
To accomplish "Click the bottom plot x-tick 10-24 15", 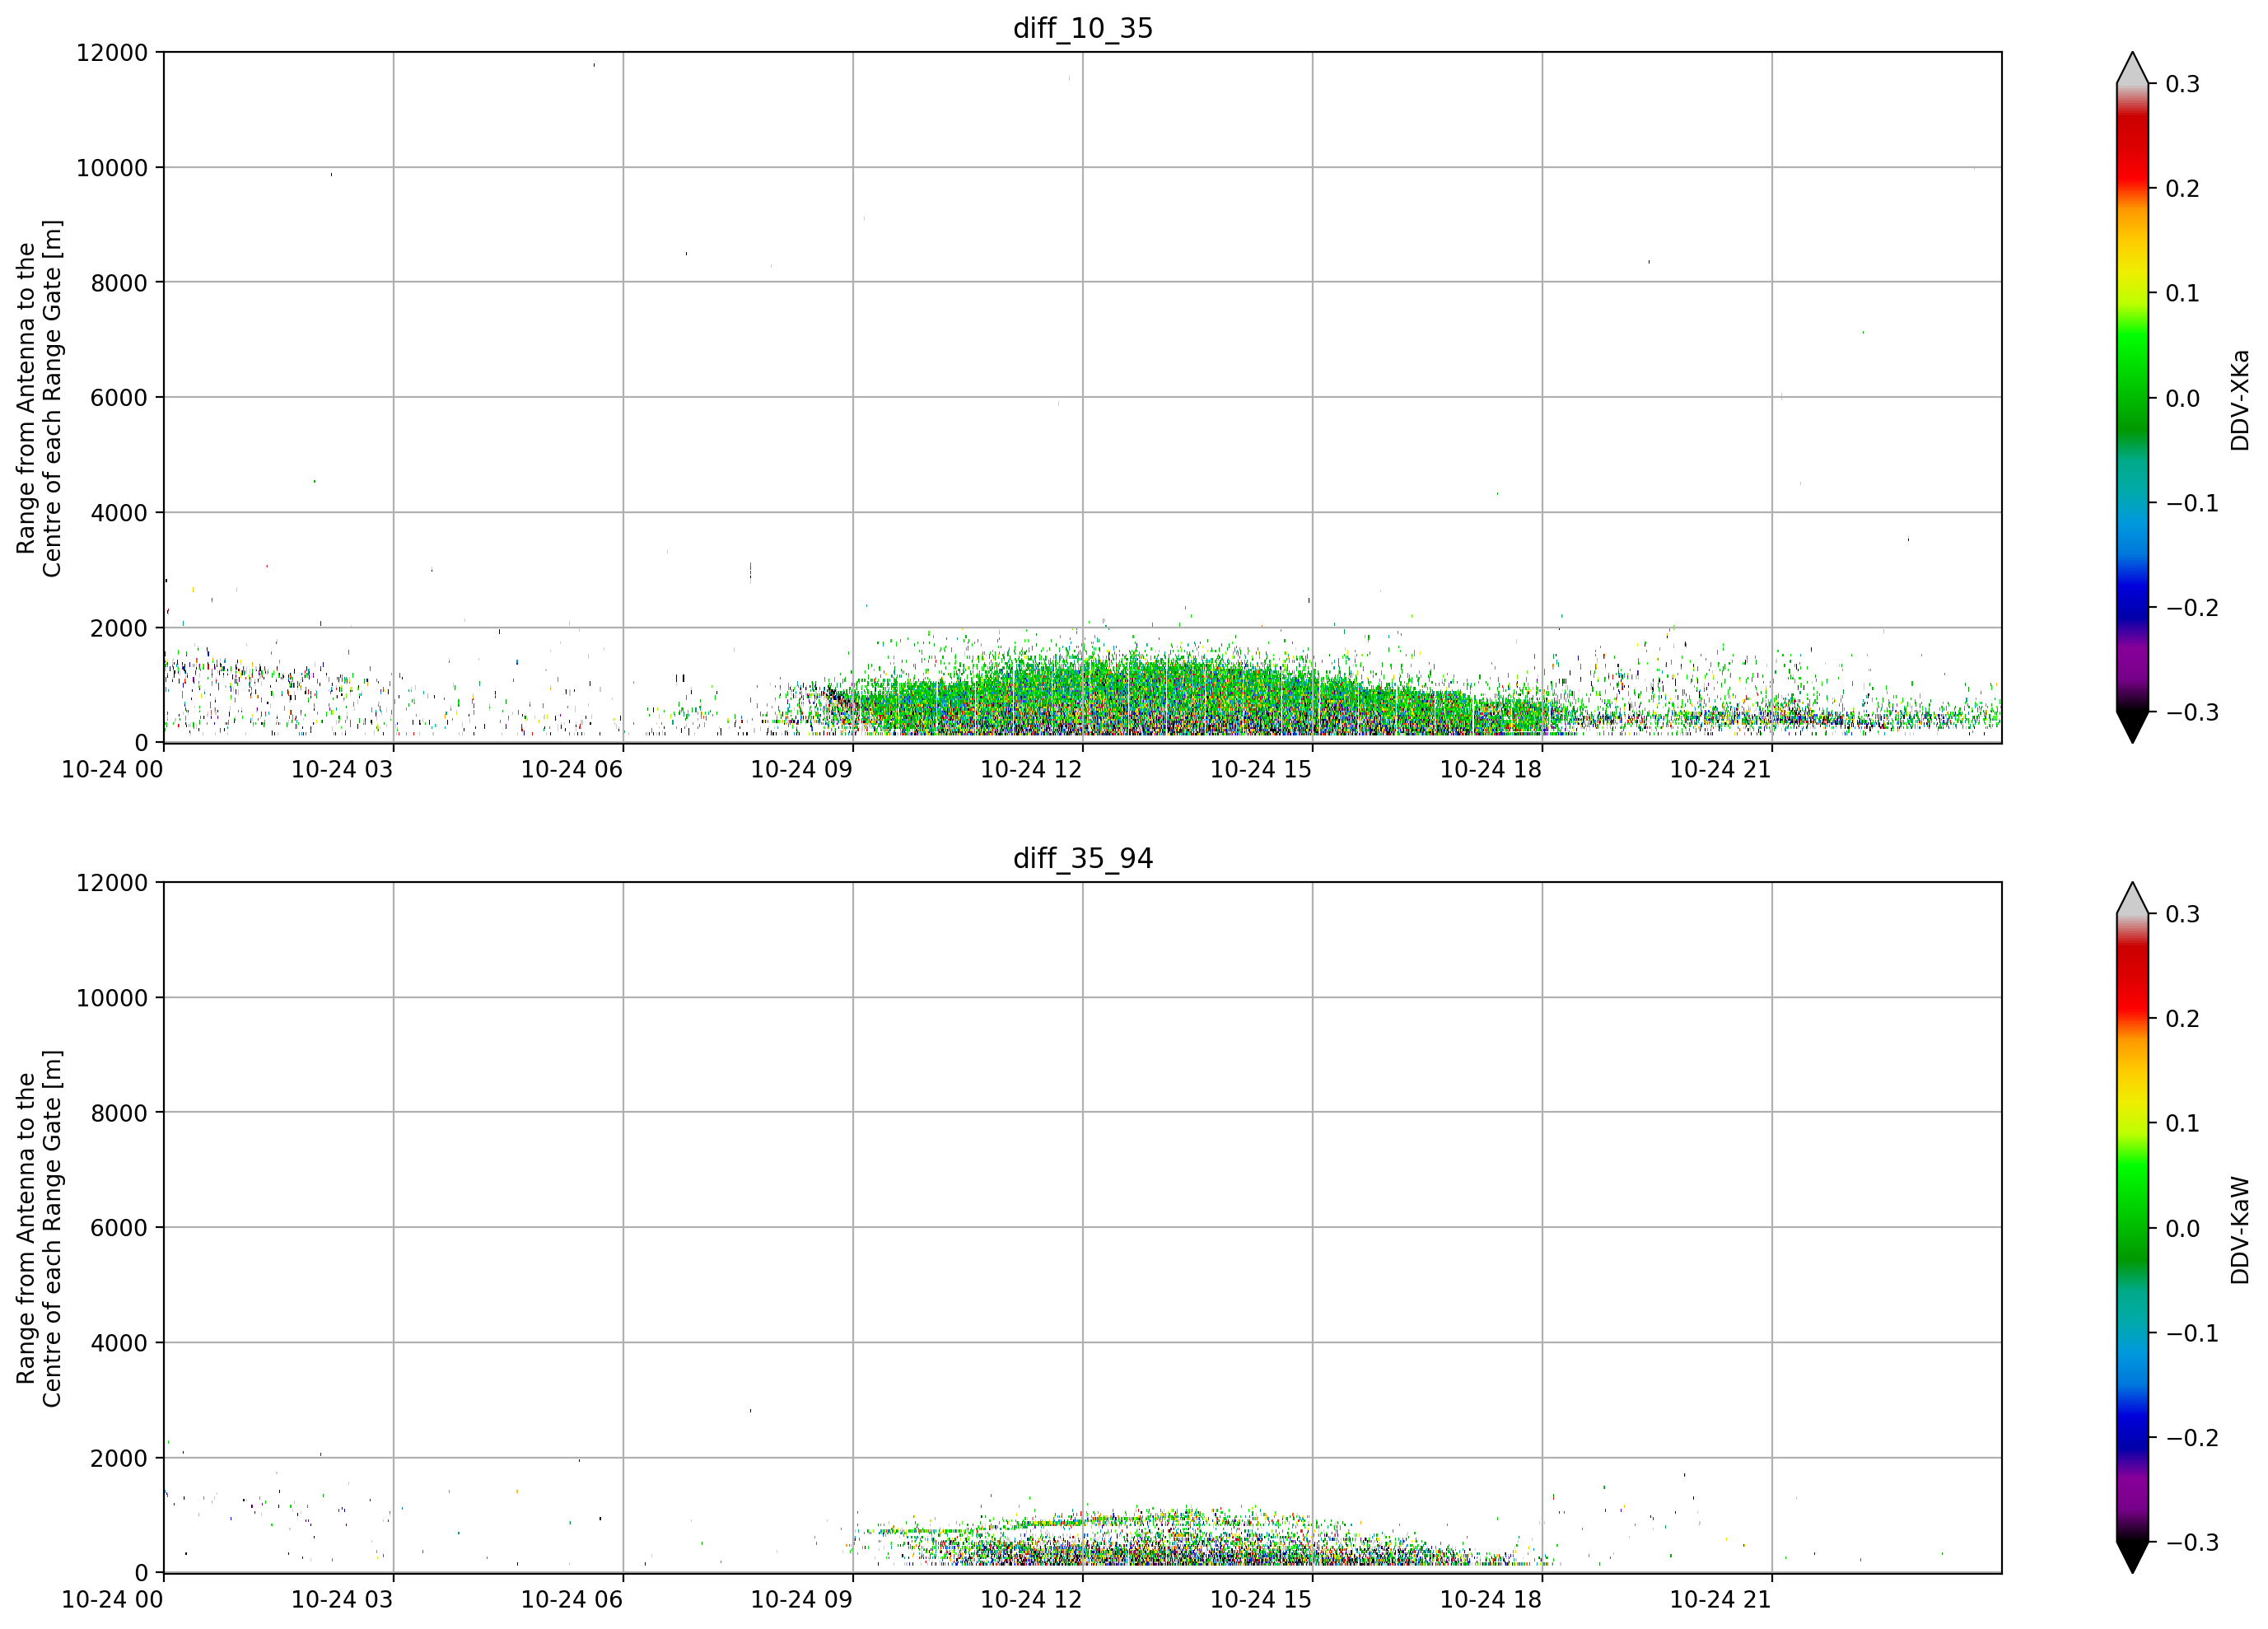I will tap(1261, 1599).
